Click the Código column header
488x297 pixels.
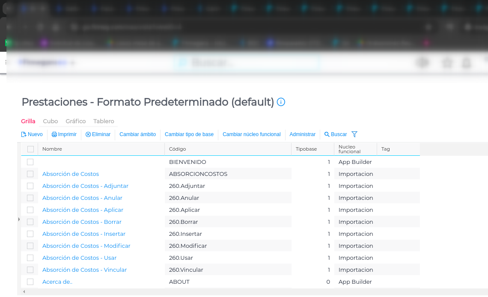pos(178,149)
